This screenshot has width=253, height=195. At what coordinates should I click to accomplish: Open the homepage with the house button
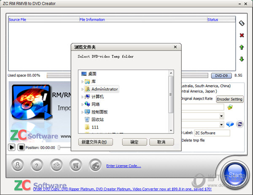pyautogui.click(x=57, y=165)
